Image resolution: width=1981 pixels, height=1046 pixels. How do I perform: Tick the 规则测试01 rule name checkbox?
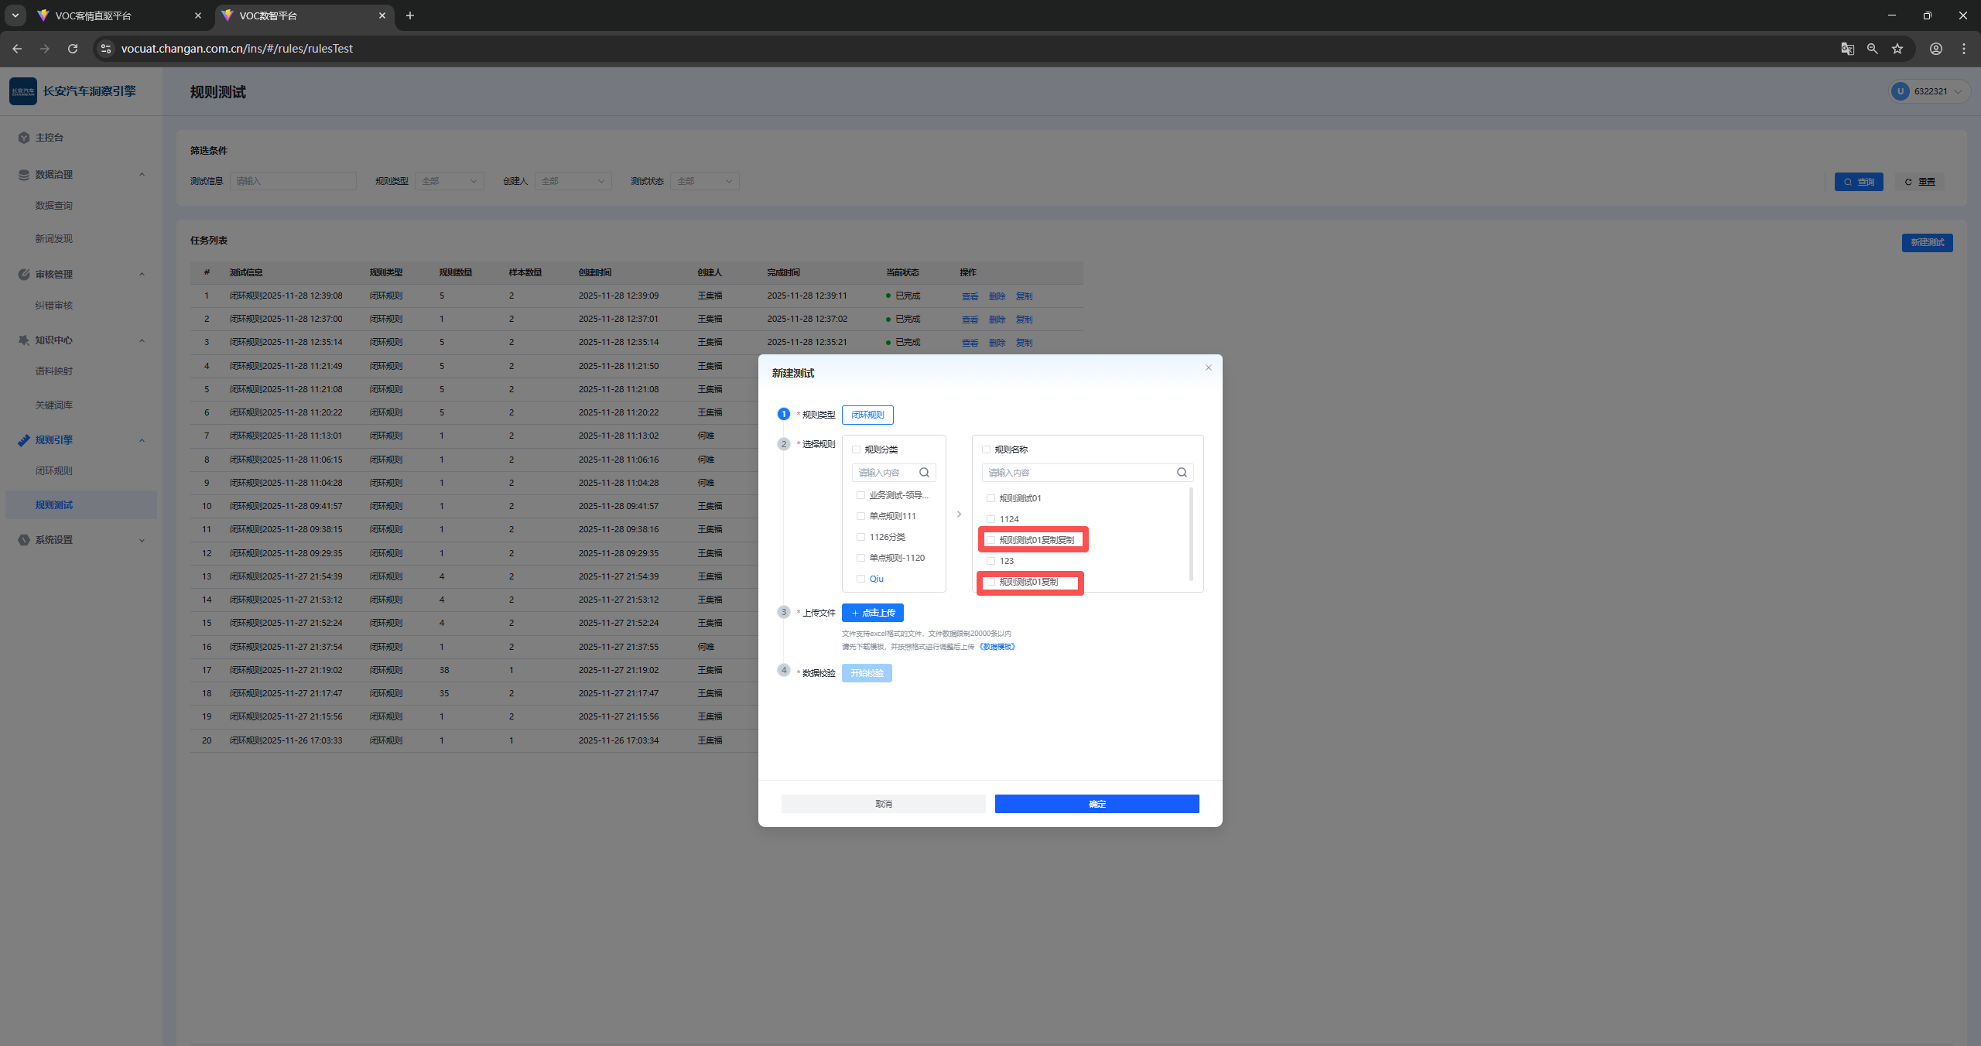click(990, 498)
